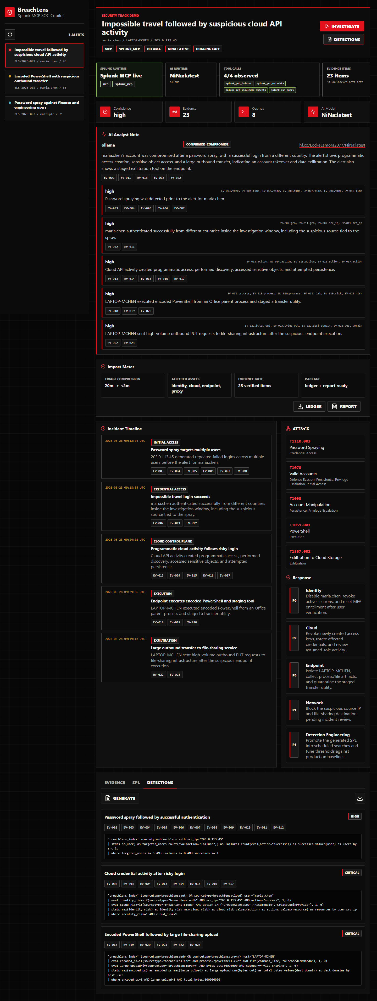This screenshot has width=377, height=1001.
Task: Click EV-009 chip in password spray detection
Action: click(x=228, y=828)
